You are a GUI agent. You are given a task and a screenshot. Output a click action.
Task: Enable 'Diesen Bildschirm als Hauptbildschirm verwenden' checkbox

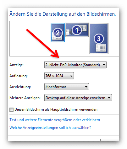[x=11, y=109]
